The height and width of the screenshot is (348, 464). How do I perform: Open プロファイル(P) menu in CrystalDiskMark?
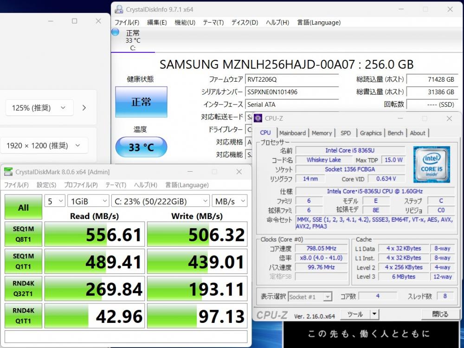81,185
